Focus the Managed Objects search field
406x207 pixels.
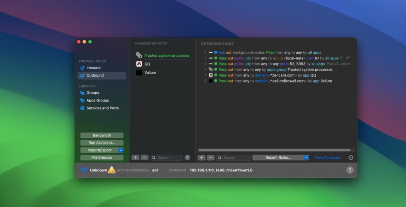click(167, 157)
